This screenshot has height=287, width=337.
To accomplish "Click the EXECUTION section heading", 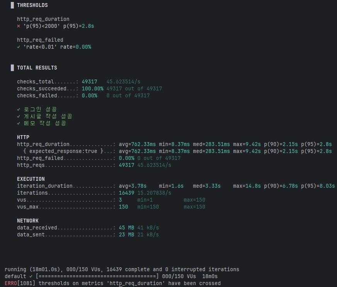I will (x=31, y=179).
